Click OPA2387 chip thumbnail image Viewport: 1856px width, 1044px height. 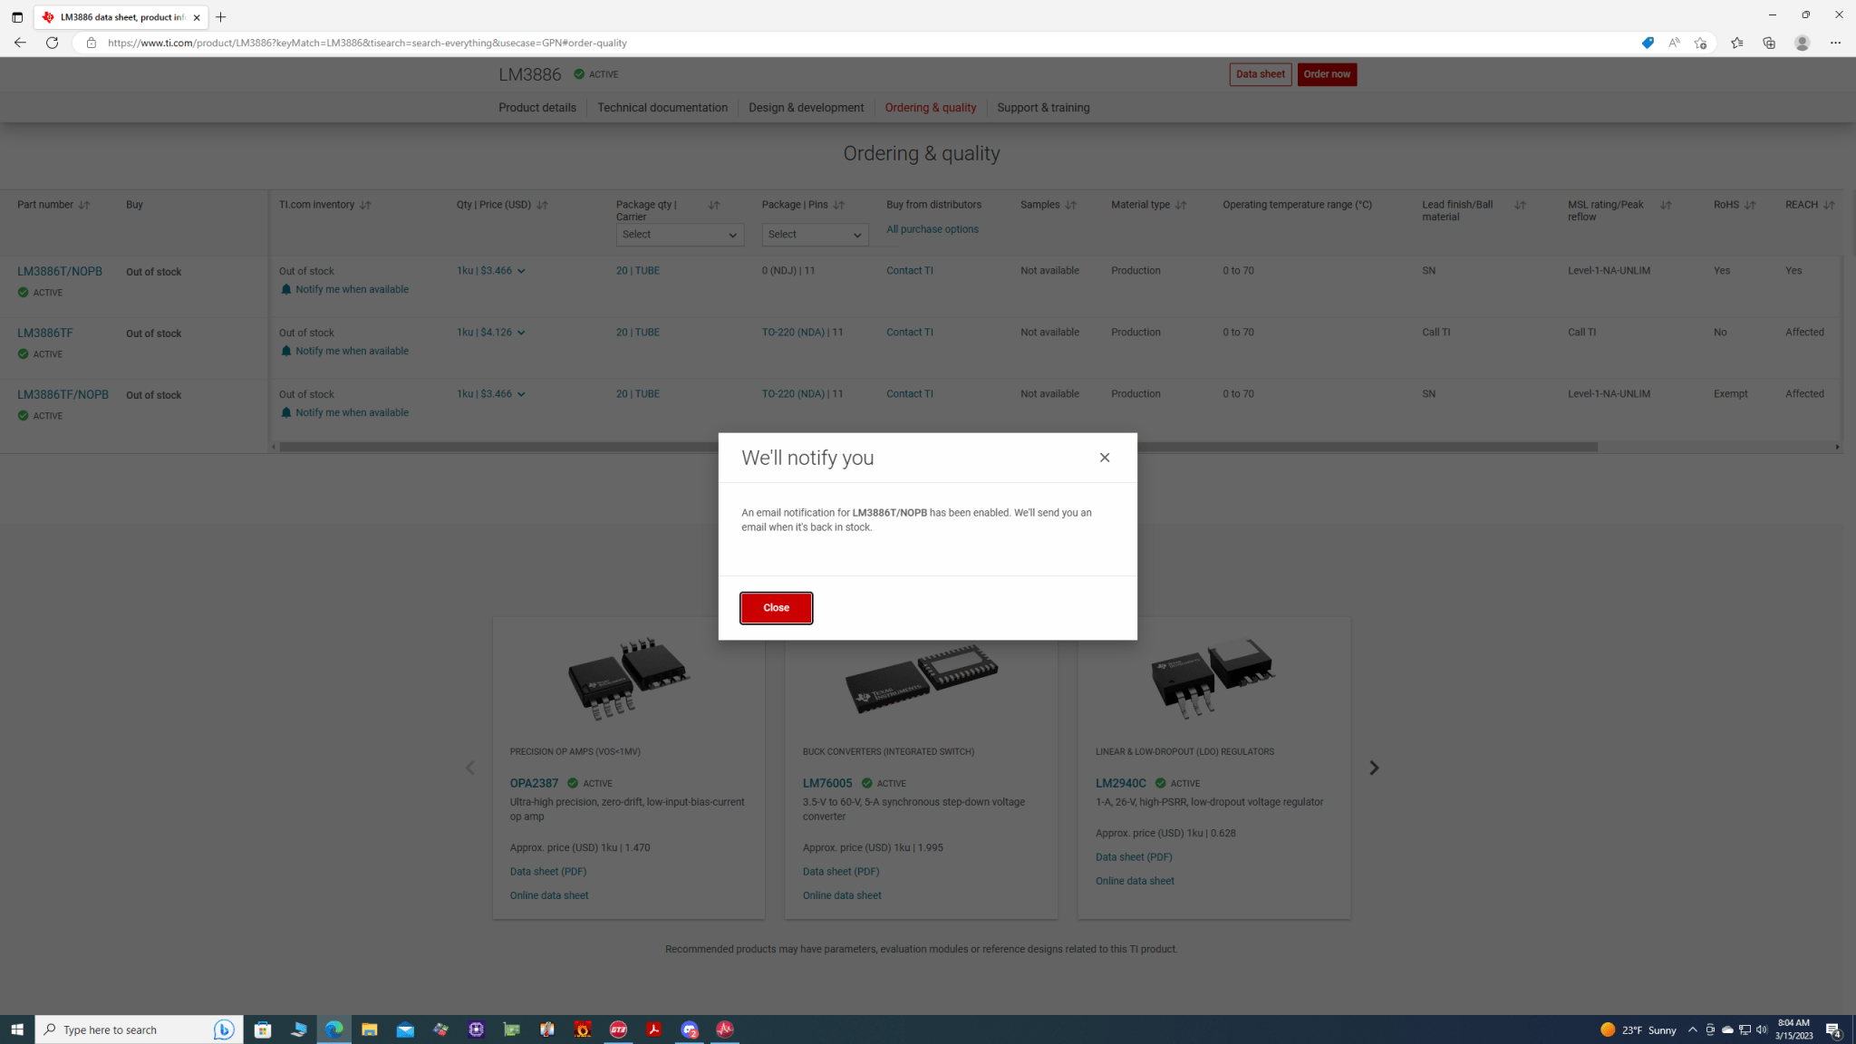point(629,679)
